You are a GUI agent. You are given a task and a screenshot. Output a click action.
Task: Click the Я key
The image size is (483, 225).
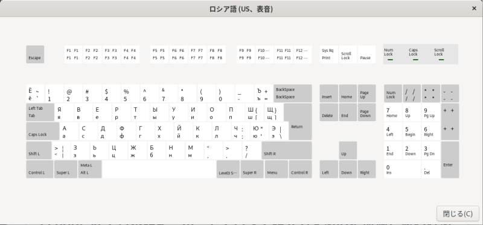[x=64, y=112]
